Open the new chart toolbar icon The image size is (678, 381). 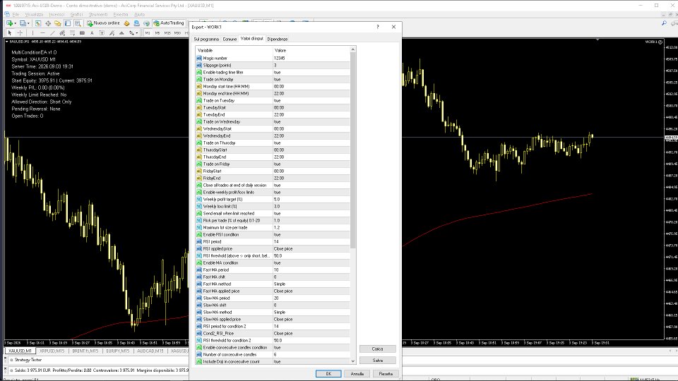(9, 23)
